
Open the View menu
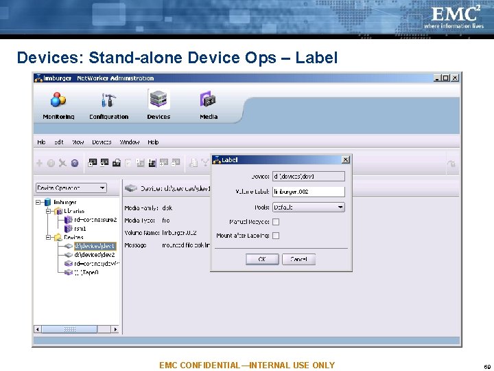78,142
